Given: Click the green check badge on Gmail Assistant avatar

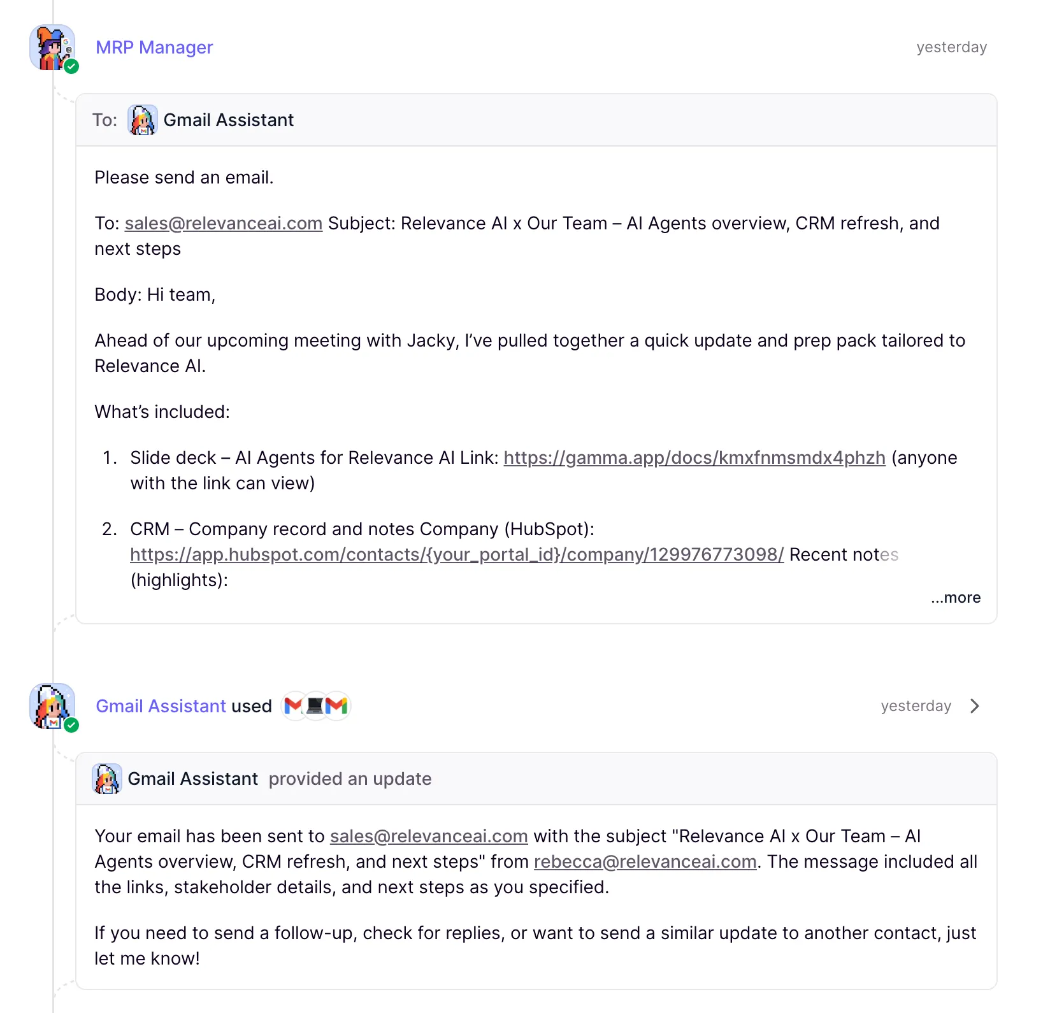Looking at the screenshot, I should click(71, 725).
